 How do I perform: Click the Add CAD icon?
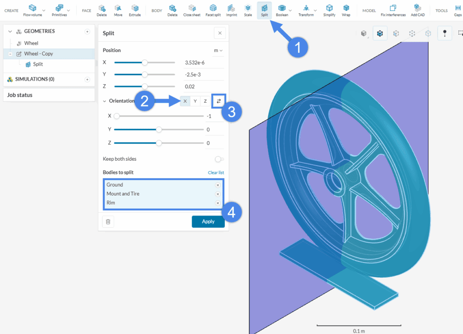(x=417, y=8)
